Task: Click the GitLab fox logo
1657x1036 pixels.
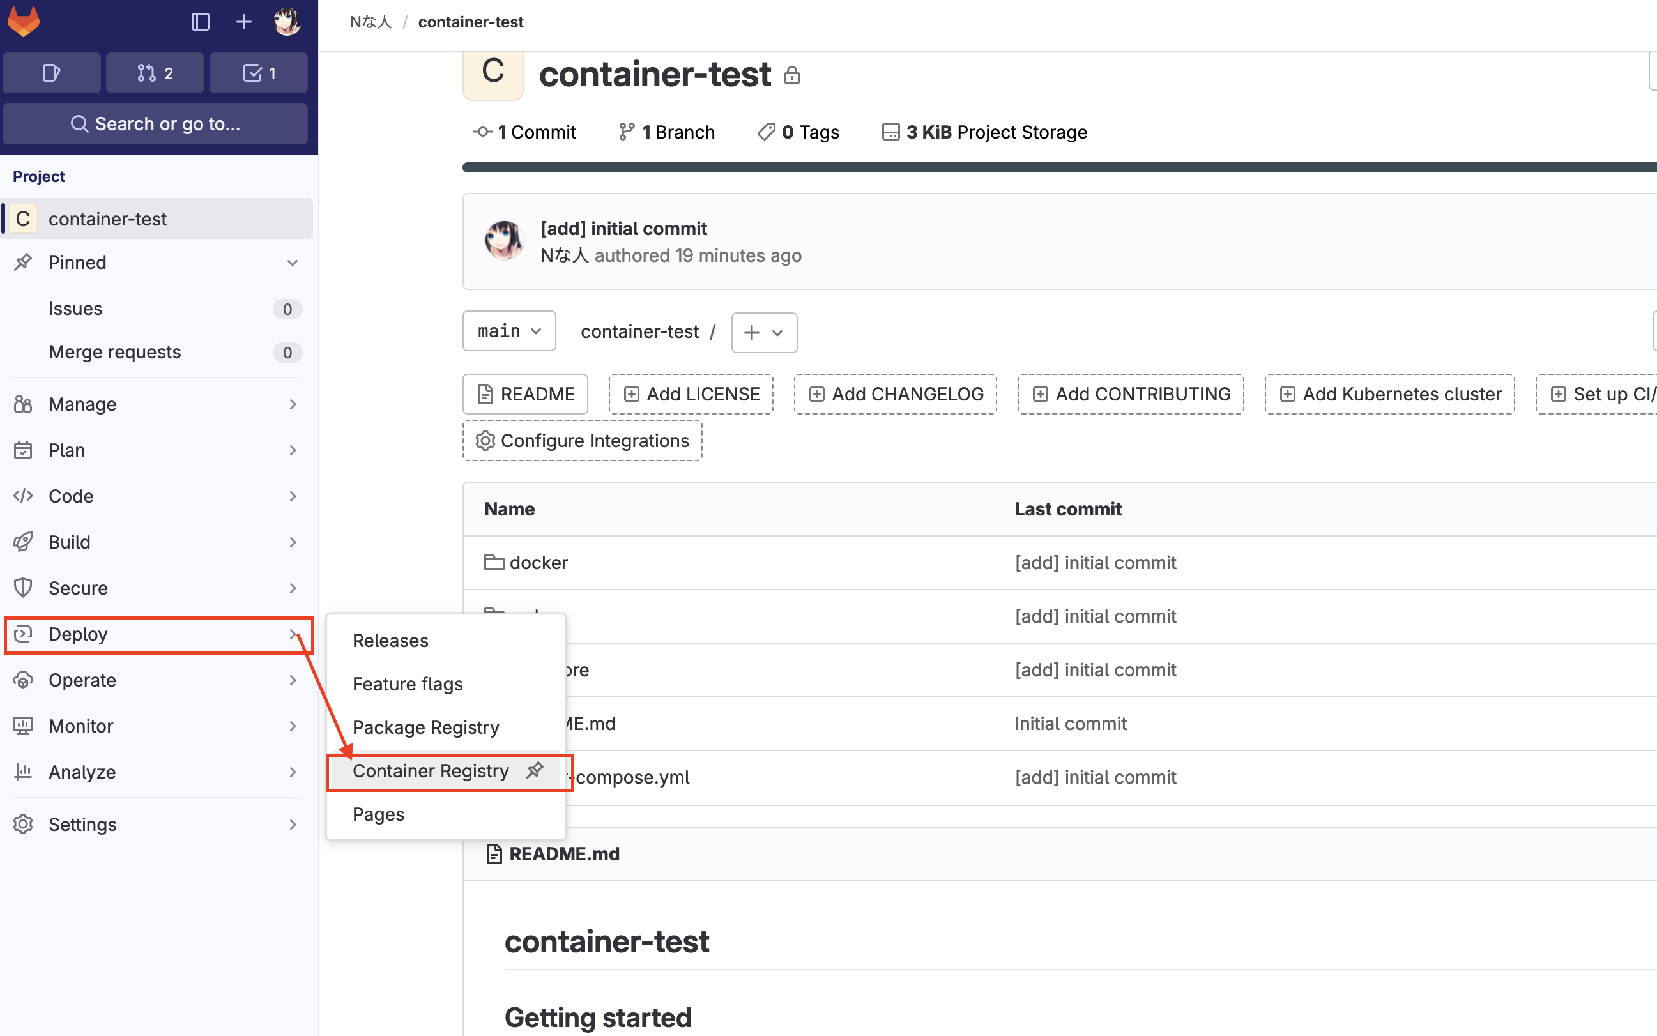Action: click(x=23, y=22)
